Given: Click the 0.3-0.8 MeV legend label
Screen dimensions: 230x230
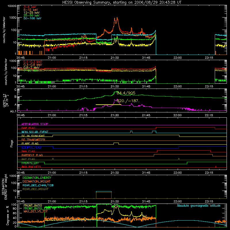Looking at the screenshot, I should [x=33, y=65].
